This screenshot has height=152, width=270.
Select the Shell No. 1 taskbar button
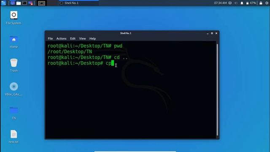coord(79,3)
